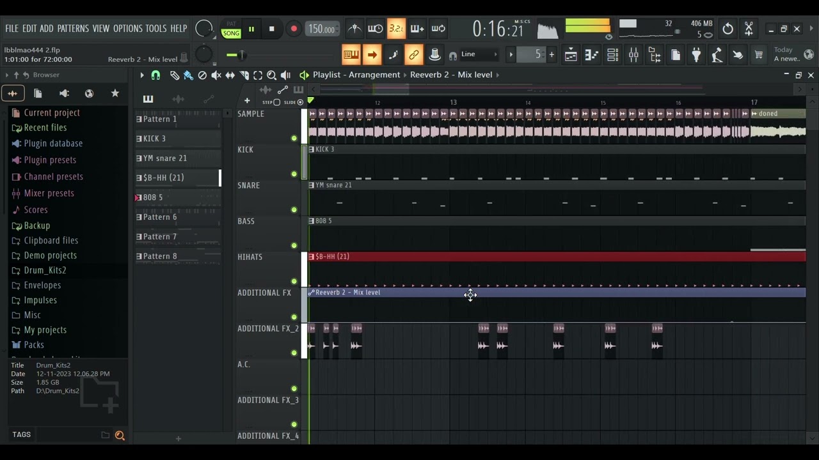Screen dimensions: 819x460
Task: Select the Select tool in playlist
Action: coord(258,75)
